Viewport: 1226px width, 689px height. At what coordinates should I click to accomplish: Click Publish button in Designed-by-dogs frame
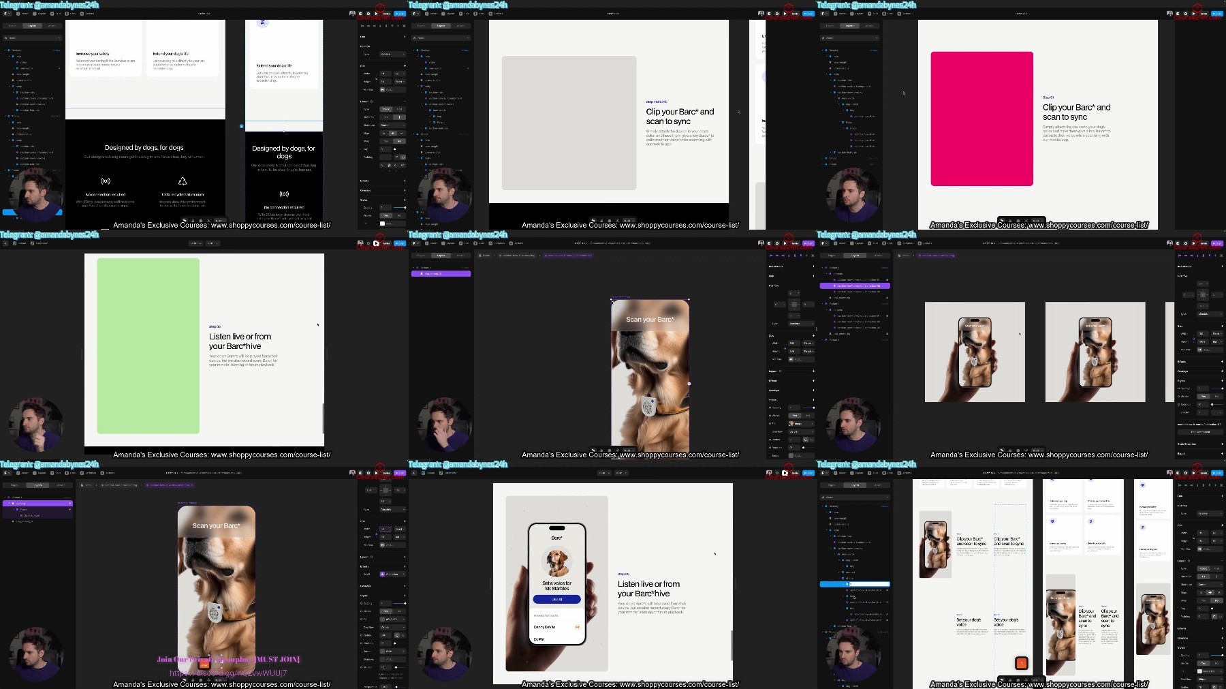click(400, 14)
